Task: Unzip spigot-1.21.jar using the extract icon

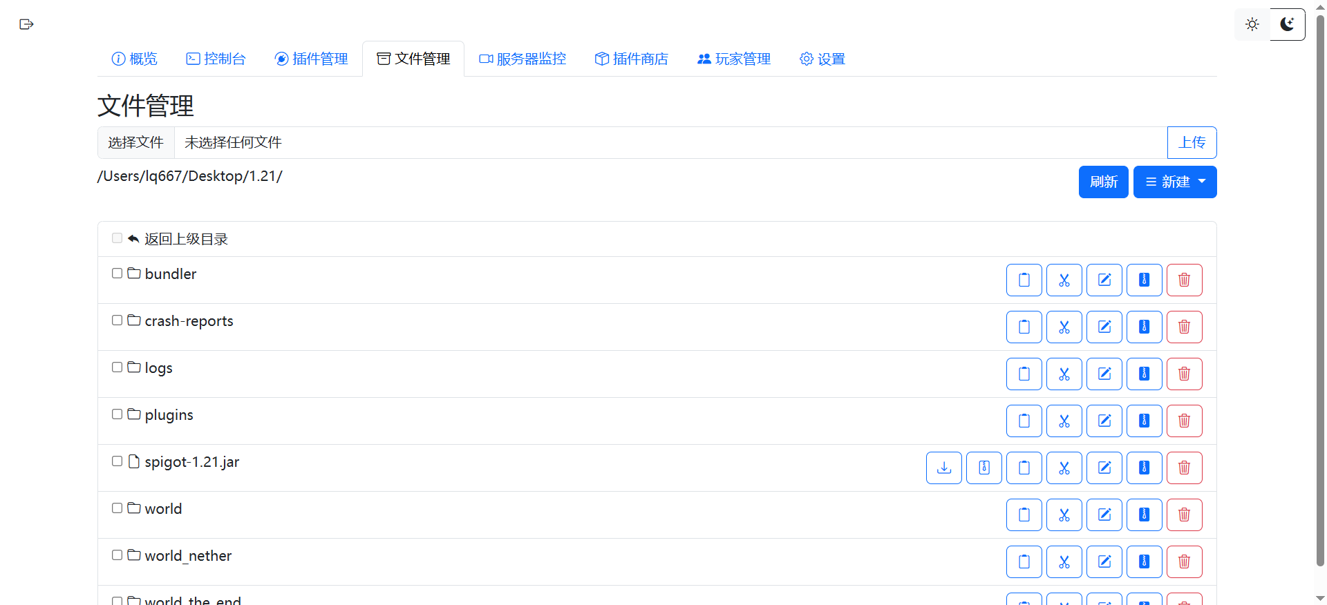Action: [984, 468]
